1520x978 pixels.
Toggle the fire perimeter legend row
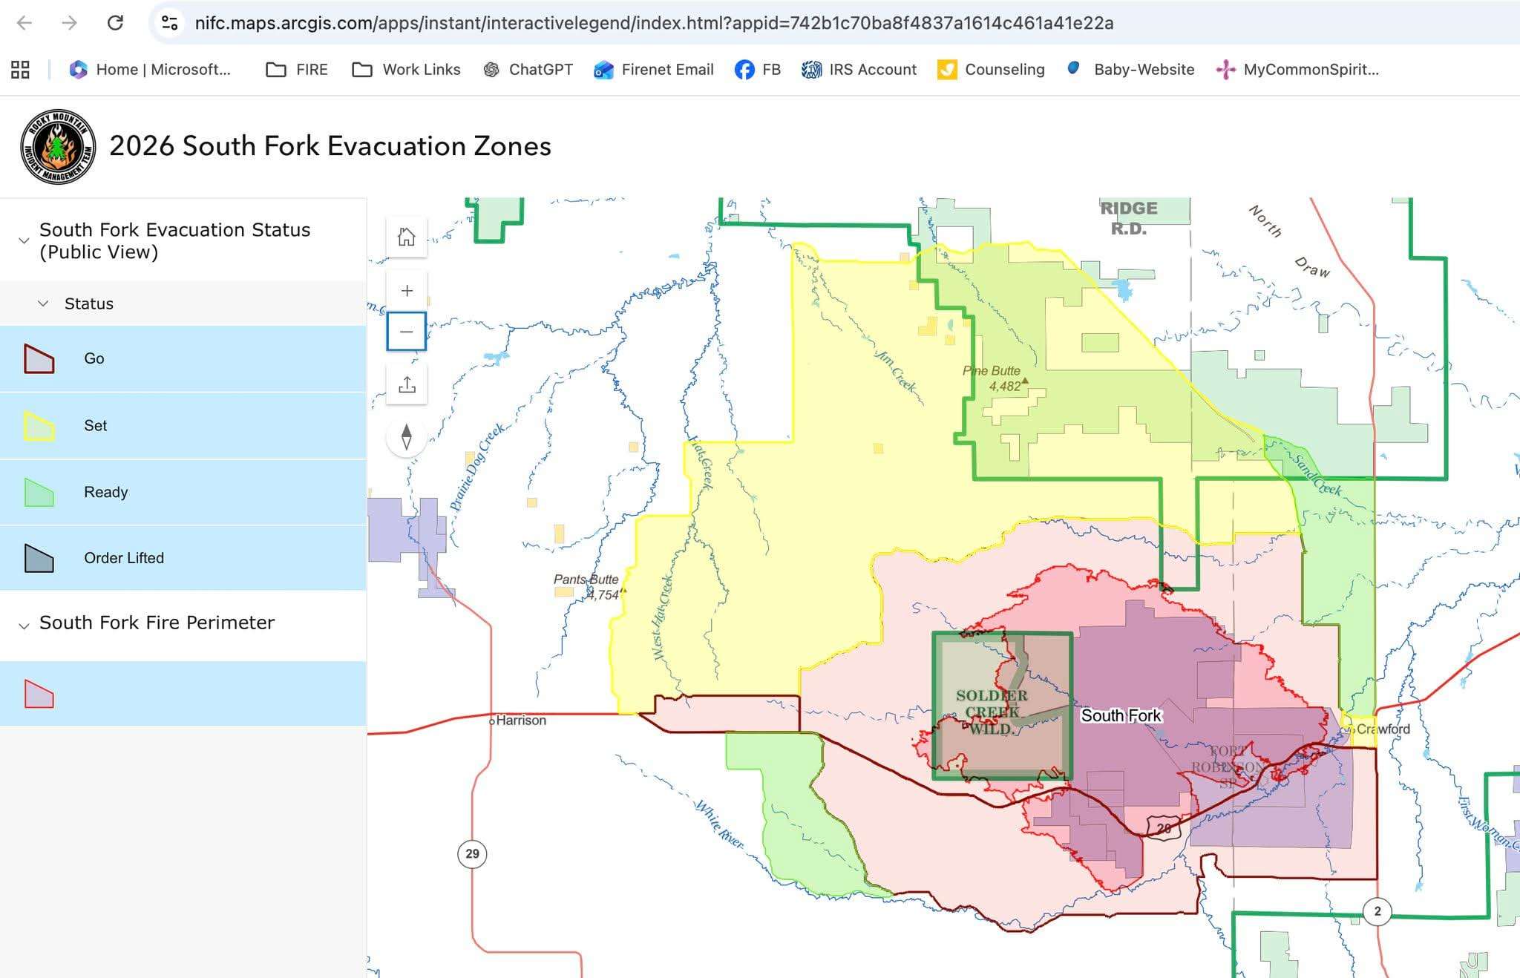183,694
